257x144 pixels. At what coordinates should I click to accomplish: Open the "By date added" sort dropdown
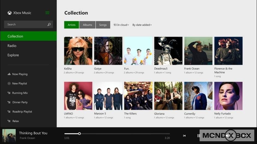point(142,25)
